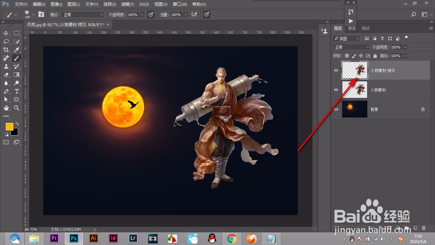Select the Horizontal Type tool

17,91
